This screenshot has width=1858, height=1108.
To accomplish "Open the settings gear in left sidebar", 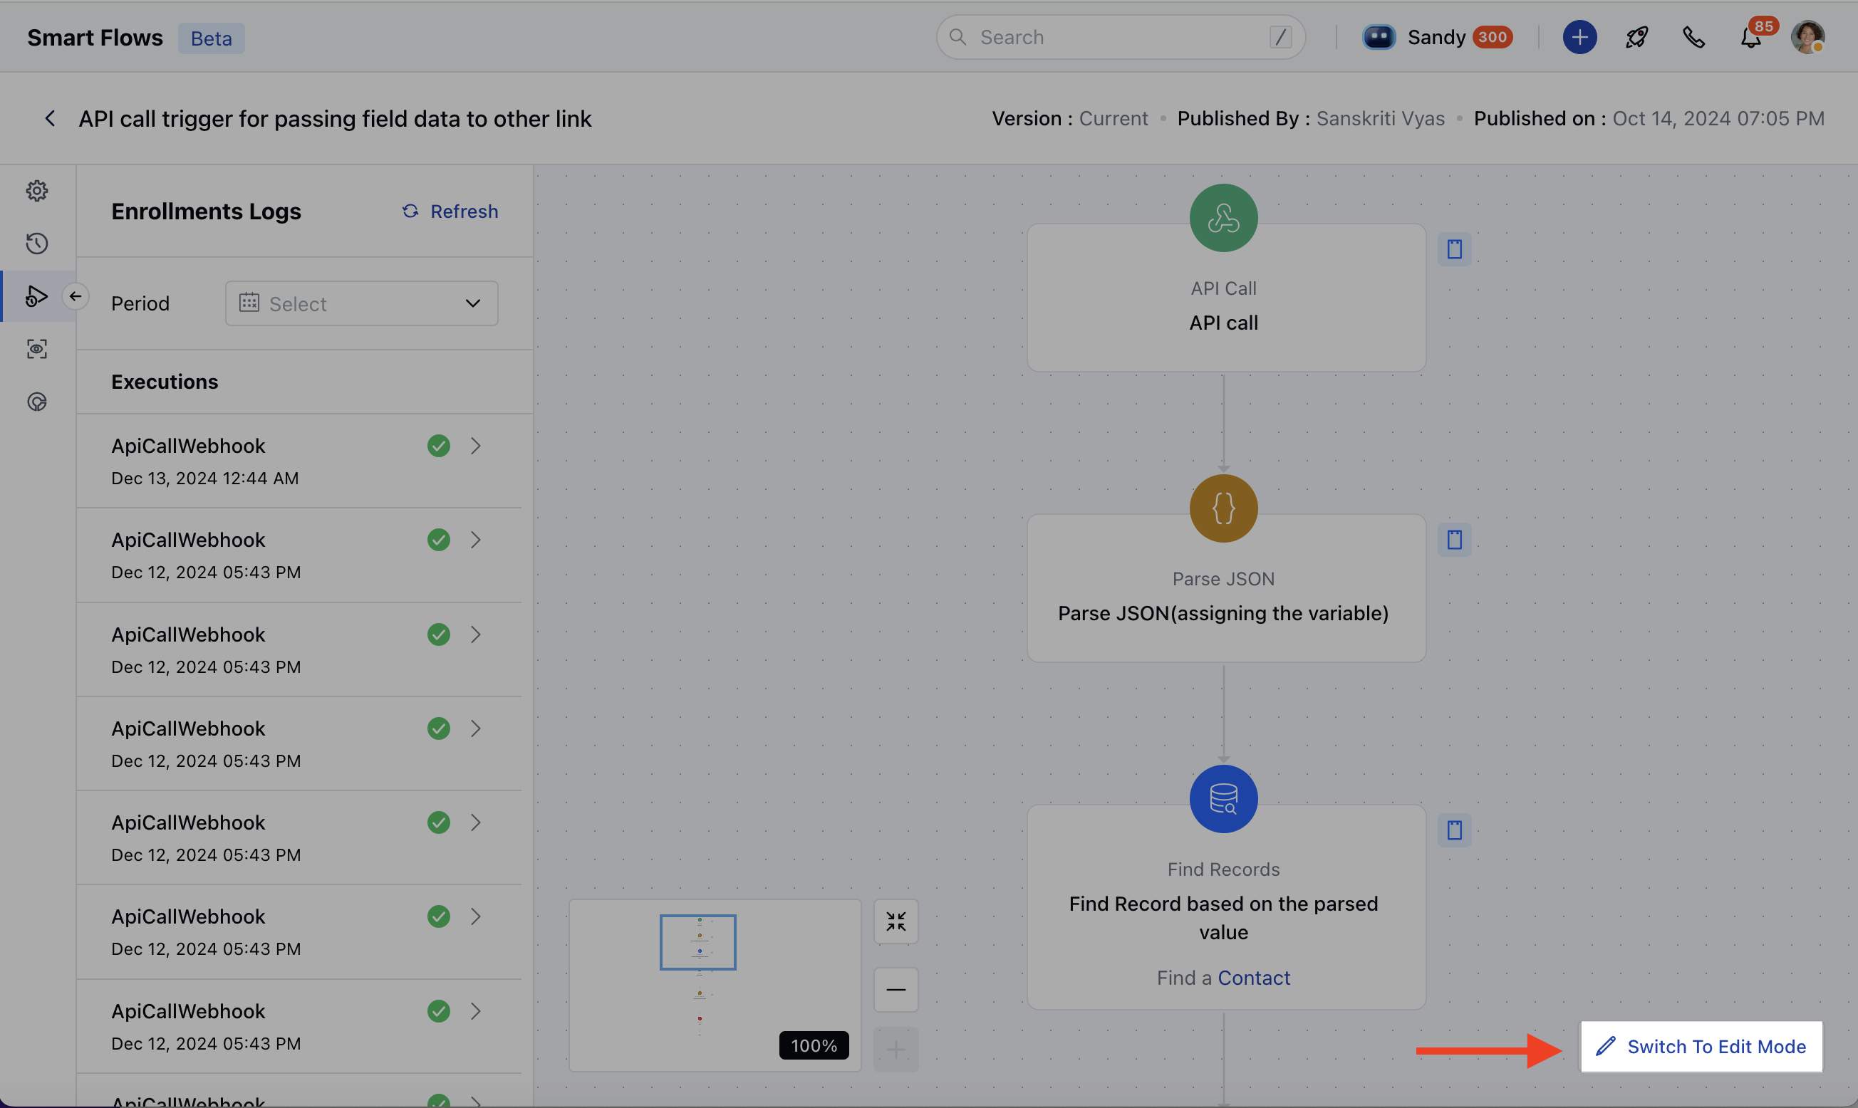I will 36,191.
